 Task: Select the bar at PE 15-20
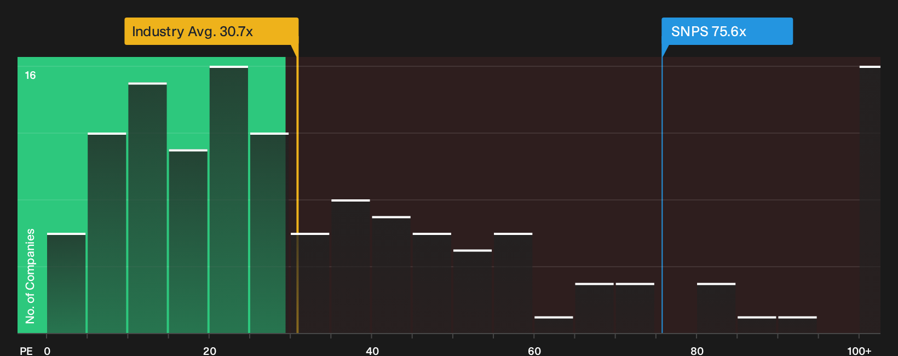pyautogui.click(x=188, y=241)
